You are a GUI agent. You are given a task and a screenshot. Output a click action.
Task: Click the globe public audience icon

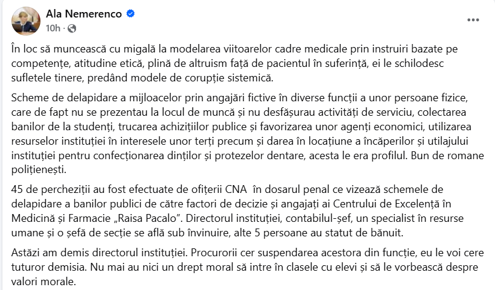tap(72, 28)
